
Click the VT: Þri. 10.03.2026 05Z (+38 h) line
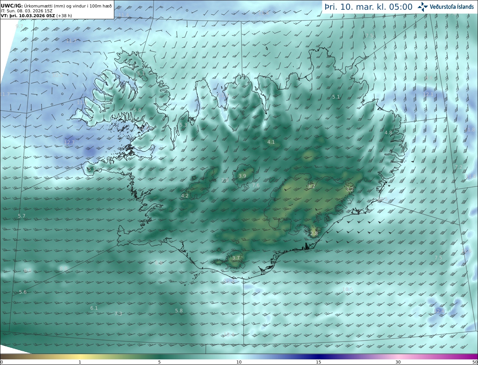click(37, 16)
